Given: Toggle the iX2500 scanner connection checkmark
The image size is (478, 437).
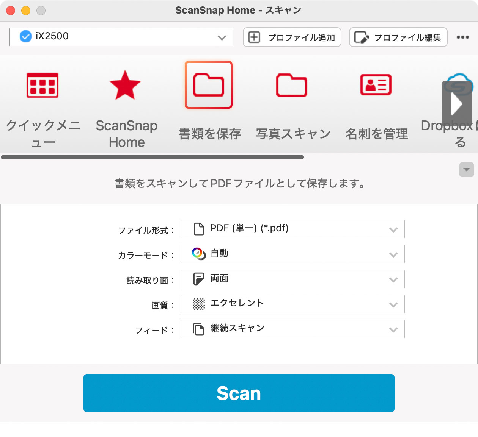Looking at the screenshot, I should coord(25,36).
